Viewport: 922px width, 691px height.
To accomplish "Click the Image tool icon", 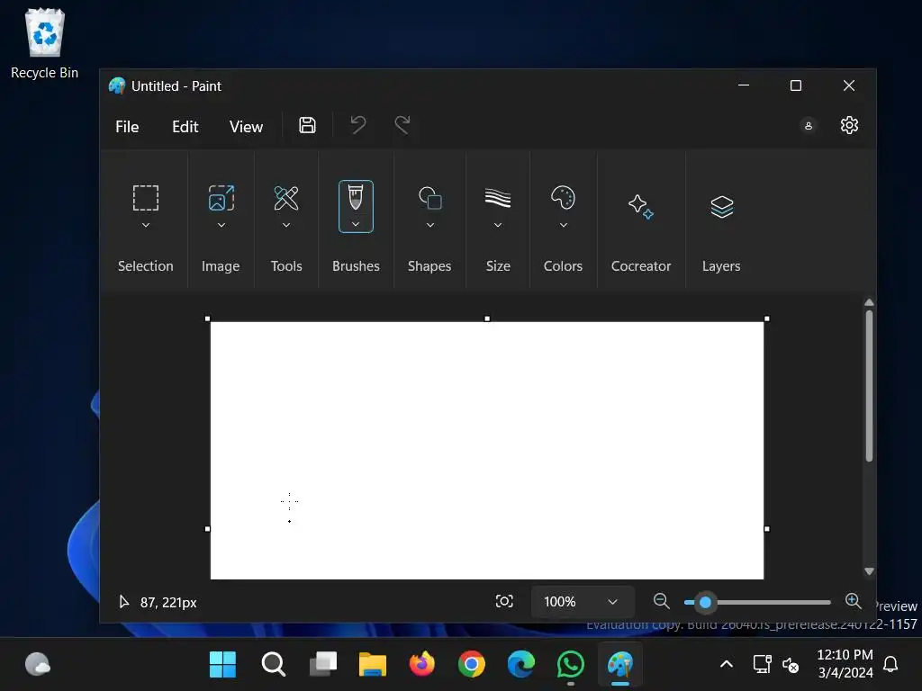I will click(x=221, y=198).
